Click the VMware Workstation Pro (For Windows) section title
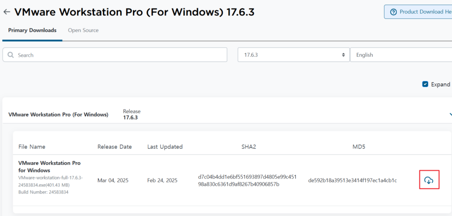 pos(59,114)
